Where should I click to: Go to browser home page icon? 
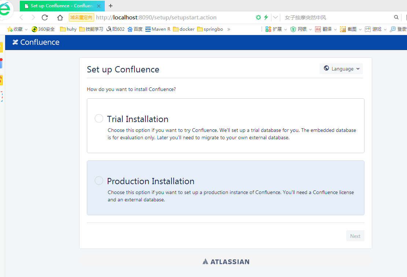60,18
